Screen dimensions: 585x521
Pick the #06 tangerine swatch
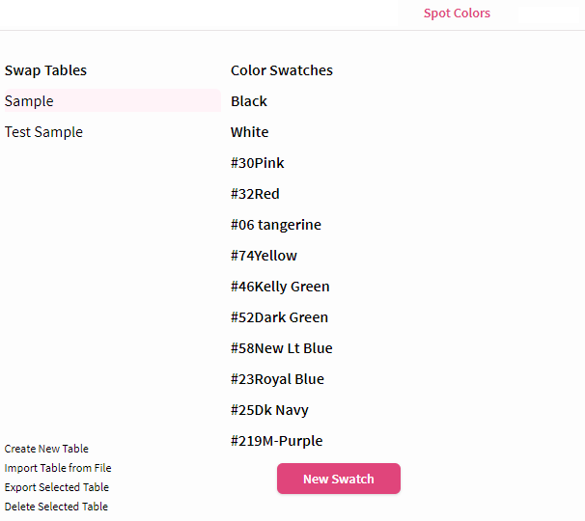(276, 225)
